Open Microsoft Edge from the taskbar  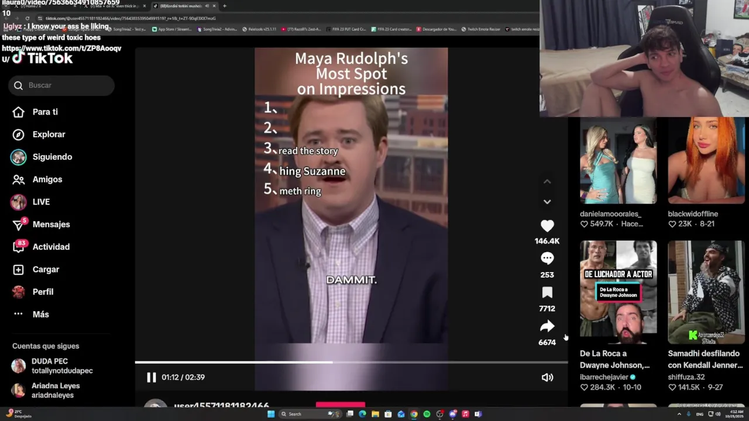click(x=362, y=414)
